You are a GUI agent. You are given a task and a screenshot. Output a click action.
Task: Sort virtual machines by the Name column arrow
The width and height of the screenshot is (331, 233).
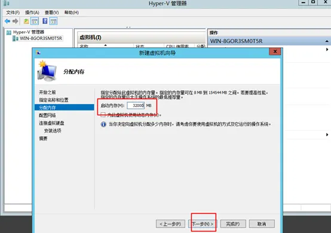105,45
